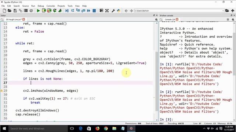
Task: Open console search magnifier icon
Action: 233,19
